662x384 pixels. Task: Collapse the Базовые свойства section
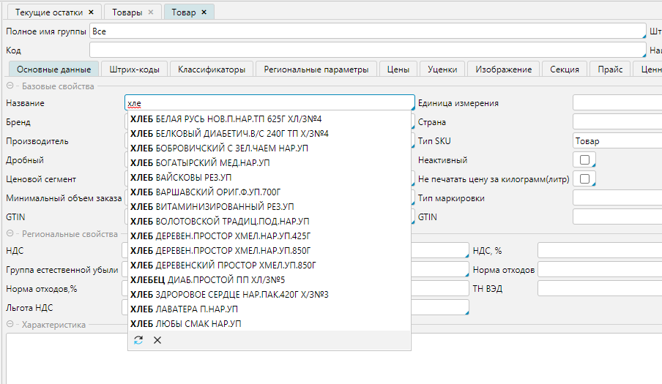click(10, 86)
